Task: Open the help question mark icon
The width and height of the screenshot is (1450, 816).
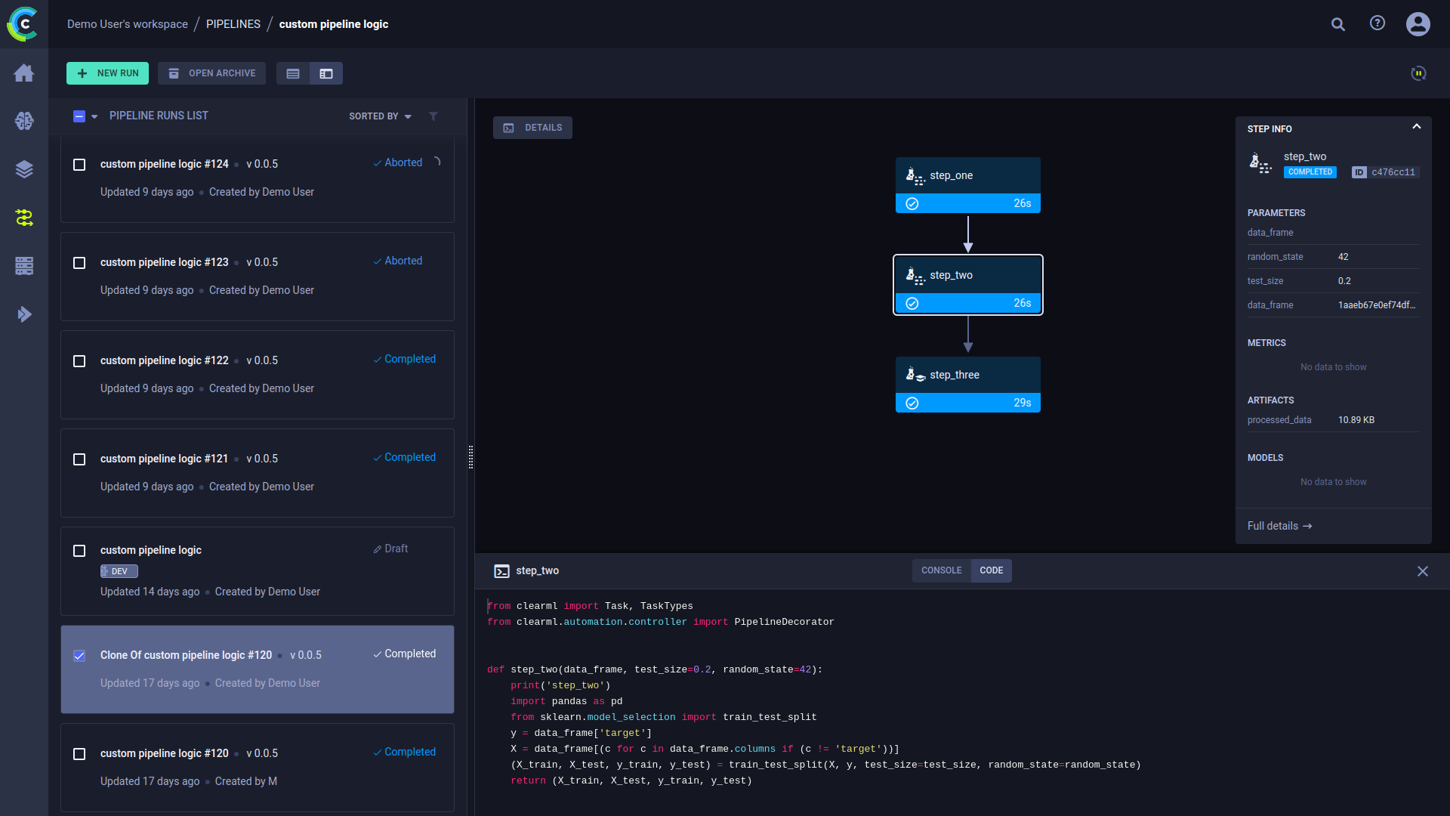Action: coord(1377,23)
